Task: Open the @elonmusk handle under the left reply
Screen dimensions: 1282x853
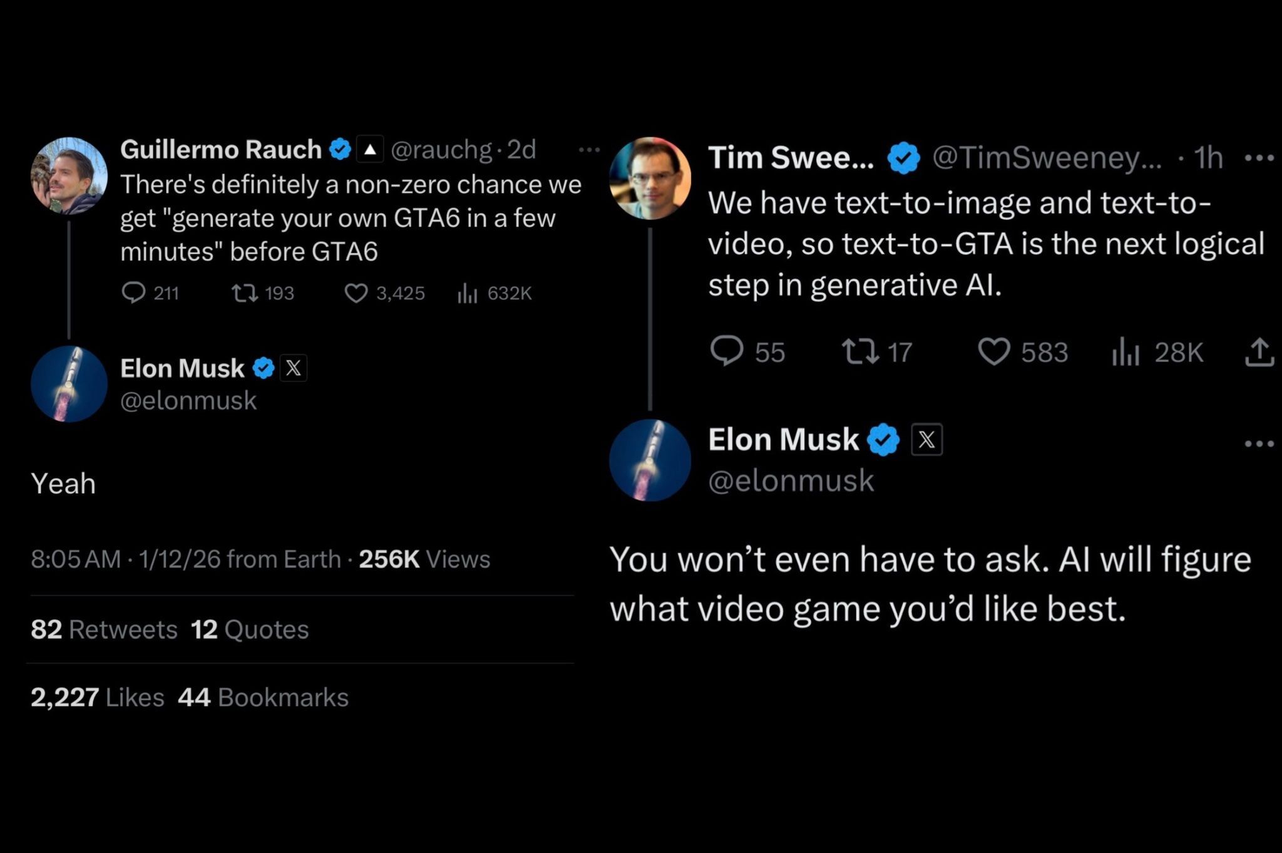Action: [x=188, y=401]
